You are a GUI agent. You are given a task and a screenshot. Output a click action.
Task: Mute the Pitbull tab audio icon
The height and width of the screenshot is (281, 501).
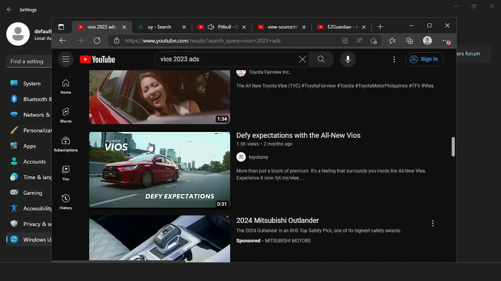[x=211, y=27]
